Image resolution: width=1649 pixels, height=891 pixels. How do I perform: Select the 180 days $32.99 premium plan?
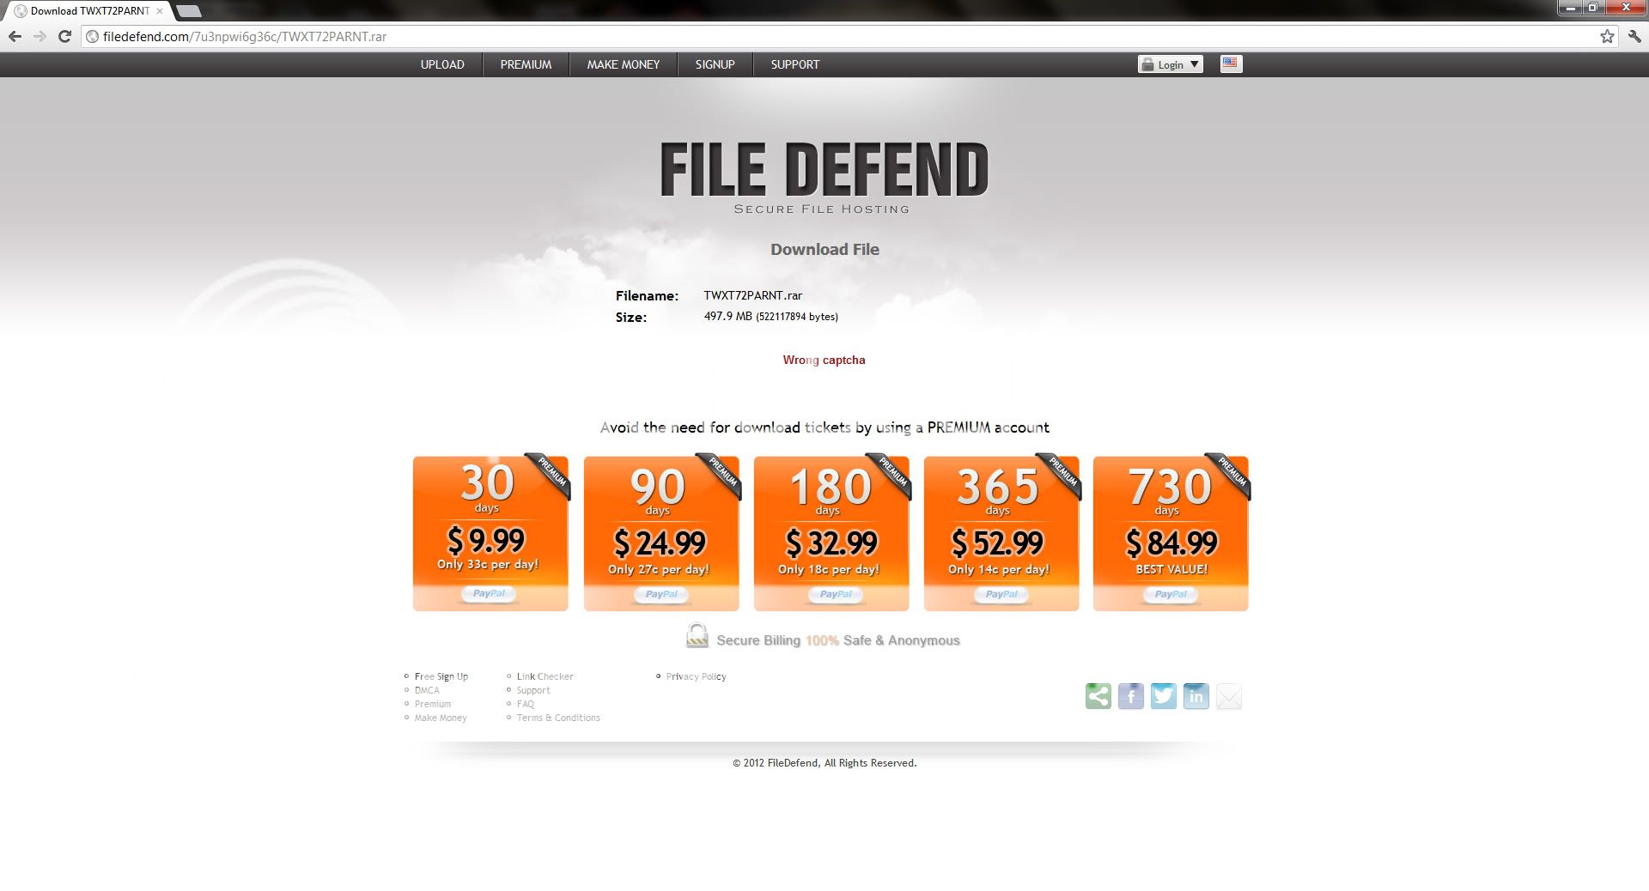tap(831, 533)
